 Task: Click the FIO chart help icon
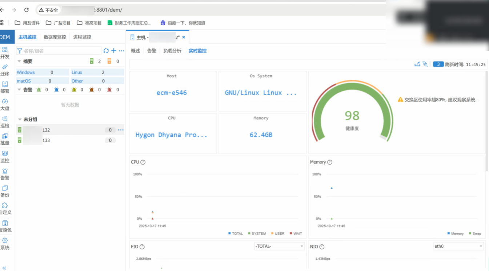[x=142, y=247]
